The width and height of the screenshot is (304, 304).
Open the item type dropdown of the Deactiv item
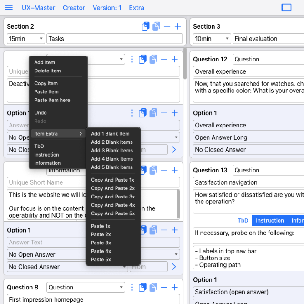pyautogui.click(x=121, y=59)
